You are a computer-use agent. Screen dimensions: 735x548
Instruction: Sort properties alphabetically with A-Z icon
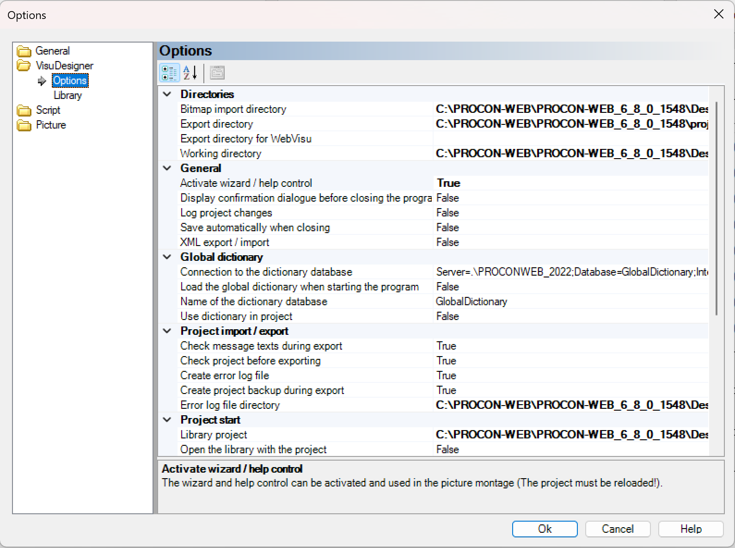point(190,73)
